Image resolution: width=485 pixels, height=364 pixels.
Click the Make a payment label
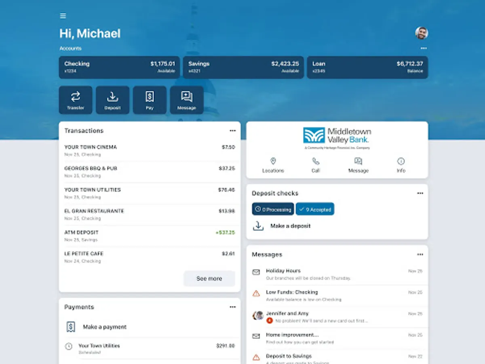[105, 327]
